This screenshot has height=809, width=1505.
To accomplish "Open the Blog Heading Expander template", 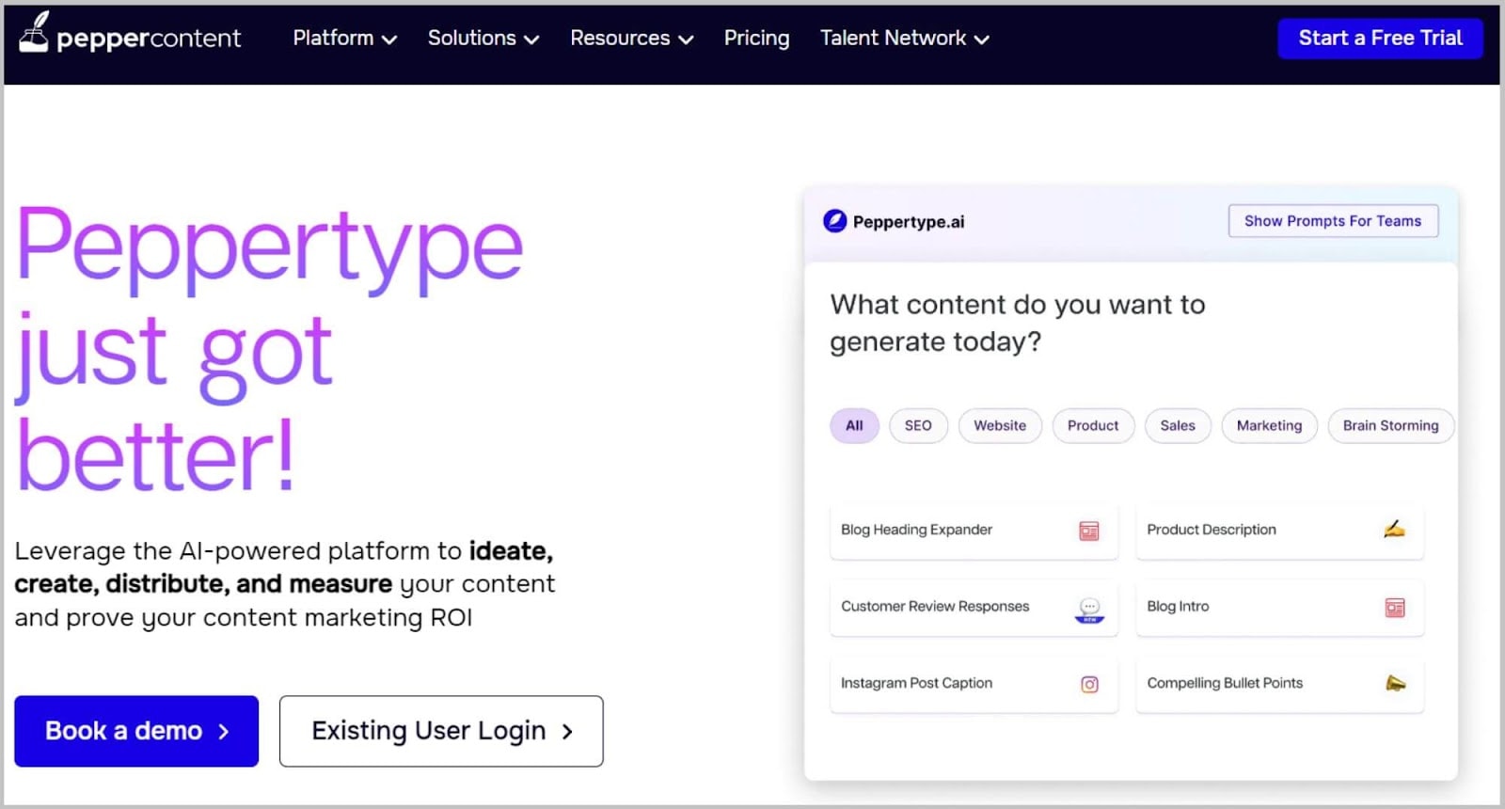I will [x=974, y=531].
